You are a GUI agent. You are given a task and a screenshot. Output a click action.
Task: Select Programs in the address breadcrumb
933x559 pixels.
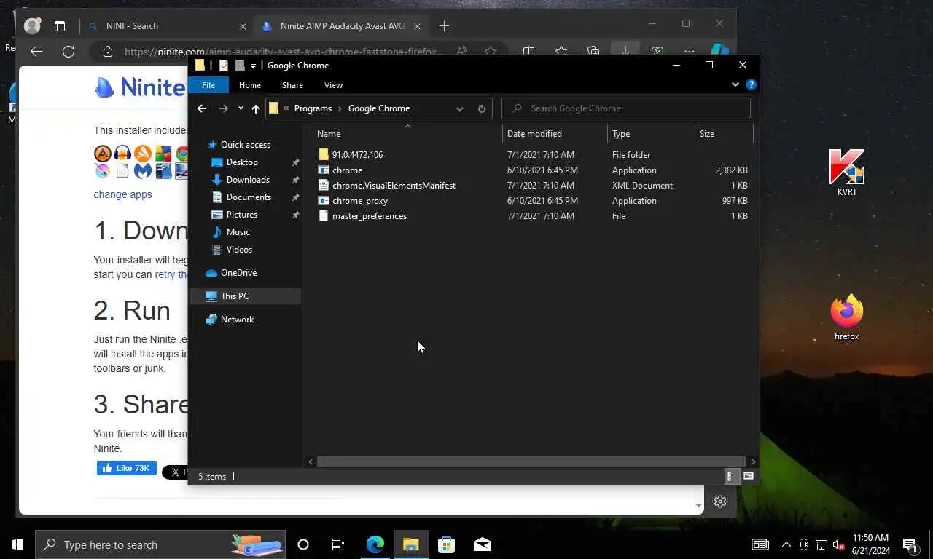click(x=313, y=108)
